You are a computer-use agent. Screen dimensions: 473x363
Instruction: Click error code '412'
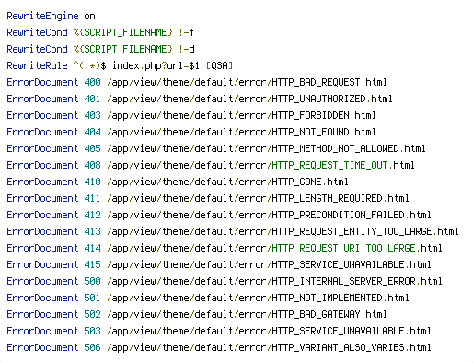(92, 215)
